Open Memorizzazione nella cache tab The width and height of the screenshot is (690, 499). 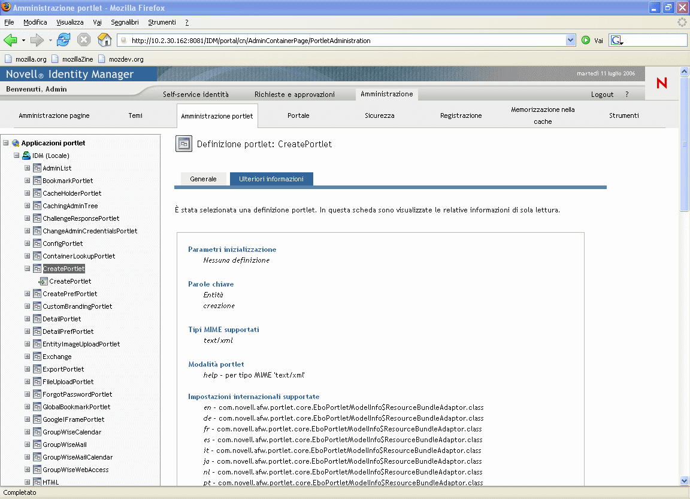pyautogui.click(x=543, y=115)
